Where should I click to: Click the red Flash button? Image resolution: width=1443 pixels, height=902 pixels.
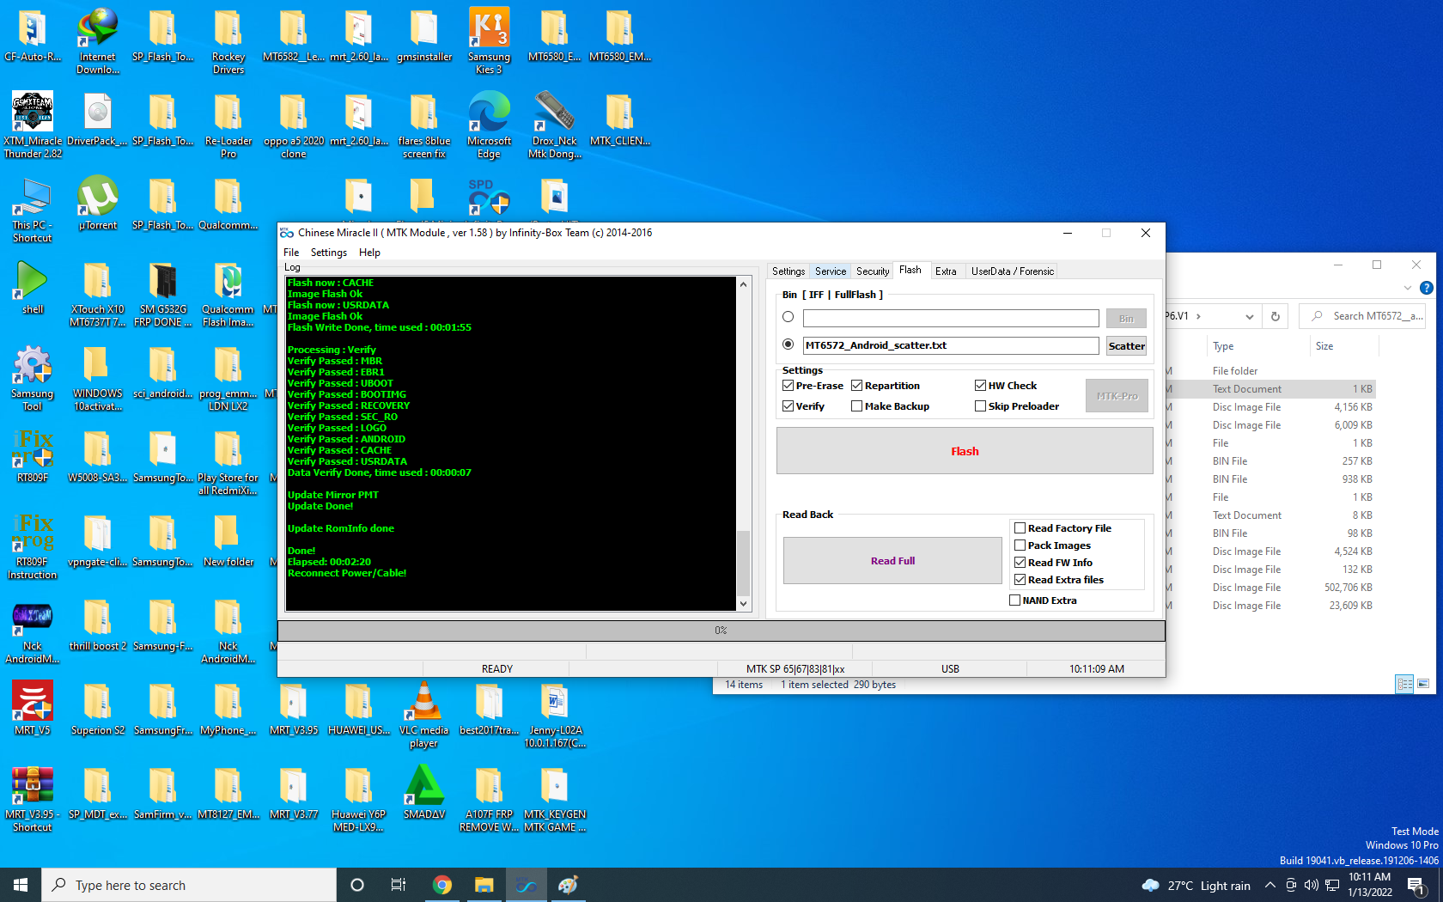click(965, 451)
